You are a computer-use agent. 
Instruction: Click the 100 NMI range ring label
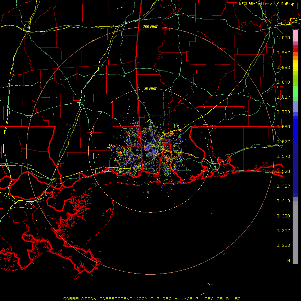(x=150, y=26)
